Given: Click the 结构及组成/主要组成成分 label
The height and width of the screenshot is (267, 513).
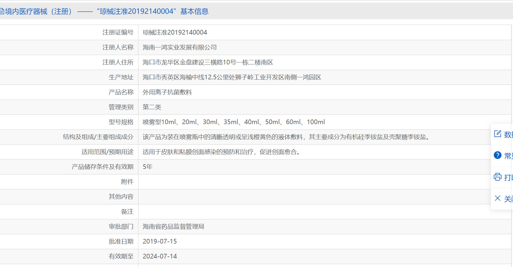Looking at the screenshot, I should (98, 137).
